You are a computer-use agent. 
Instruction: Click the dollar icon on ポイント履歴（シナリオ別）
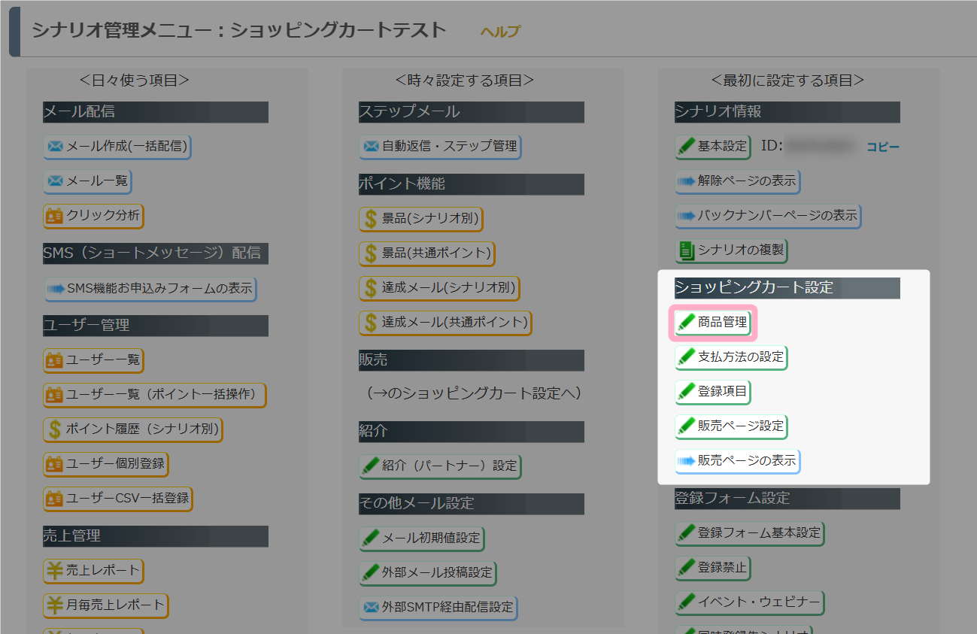click(54, 429)
